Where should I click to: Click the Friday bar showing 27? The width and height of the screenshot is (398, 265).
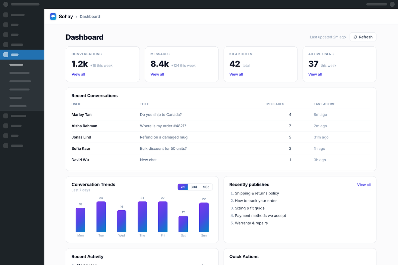click(163, 217)
